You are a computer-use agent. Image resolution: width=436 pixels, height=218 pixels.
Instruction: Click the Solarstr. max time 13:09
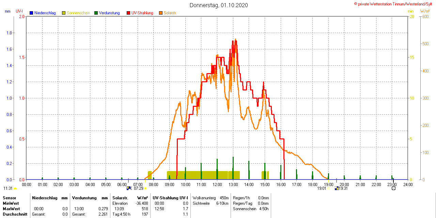119,209
